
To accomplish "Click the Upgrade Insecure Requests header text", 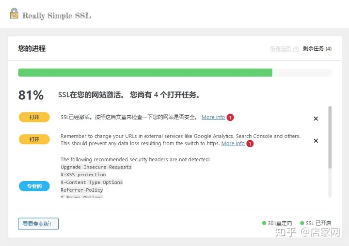I will (96, 167).
